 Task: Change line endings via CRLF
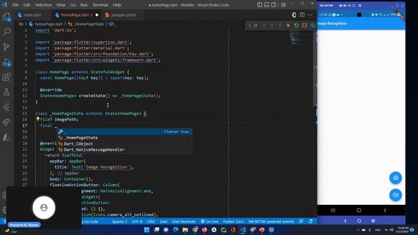(151, 221)
